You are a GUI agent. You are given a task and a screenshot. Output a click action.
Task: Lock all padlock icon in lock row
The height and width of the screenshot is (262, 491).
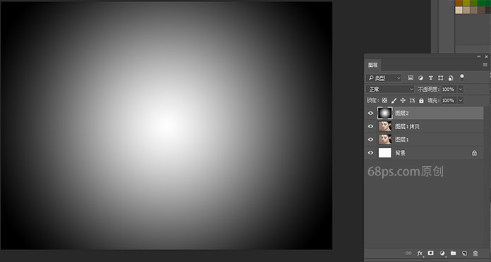(x=421, y=100)
